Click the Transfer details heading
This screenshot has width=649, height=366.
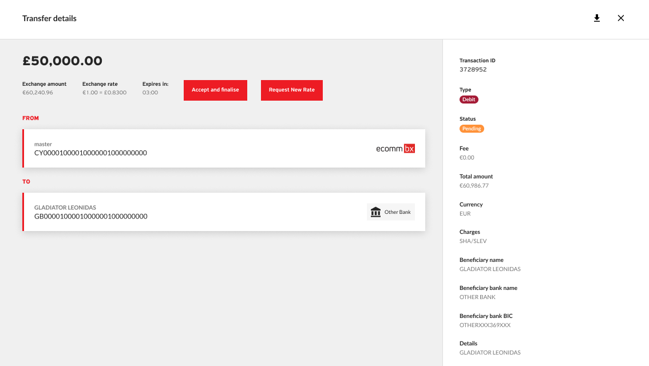pyautogui.click(x=49, y=19)
